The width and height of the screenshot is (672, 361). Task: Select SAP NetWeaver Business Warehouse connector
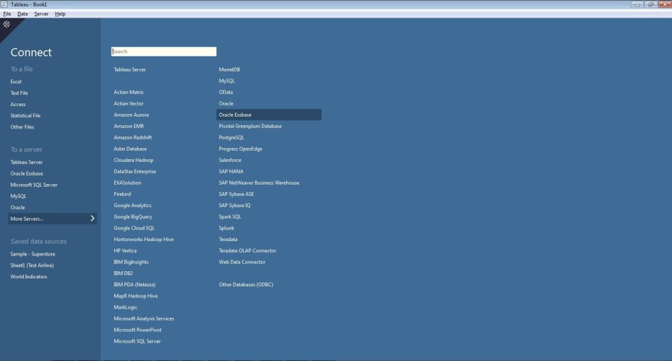click(x=259, y=183)
